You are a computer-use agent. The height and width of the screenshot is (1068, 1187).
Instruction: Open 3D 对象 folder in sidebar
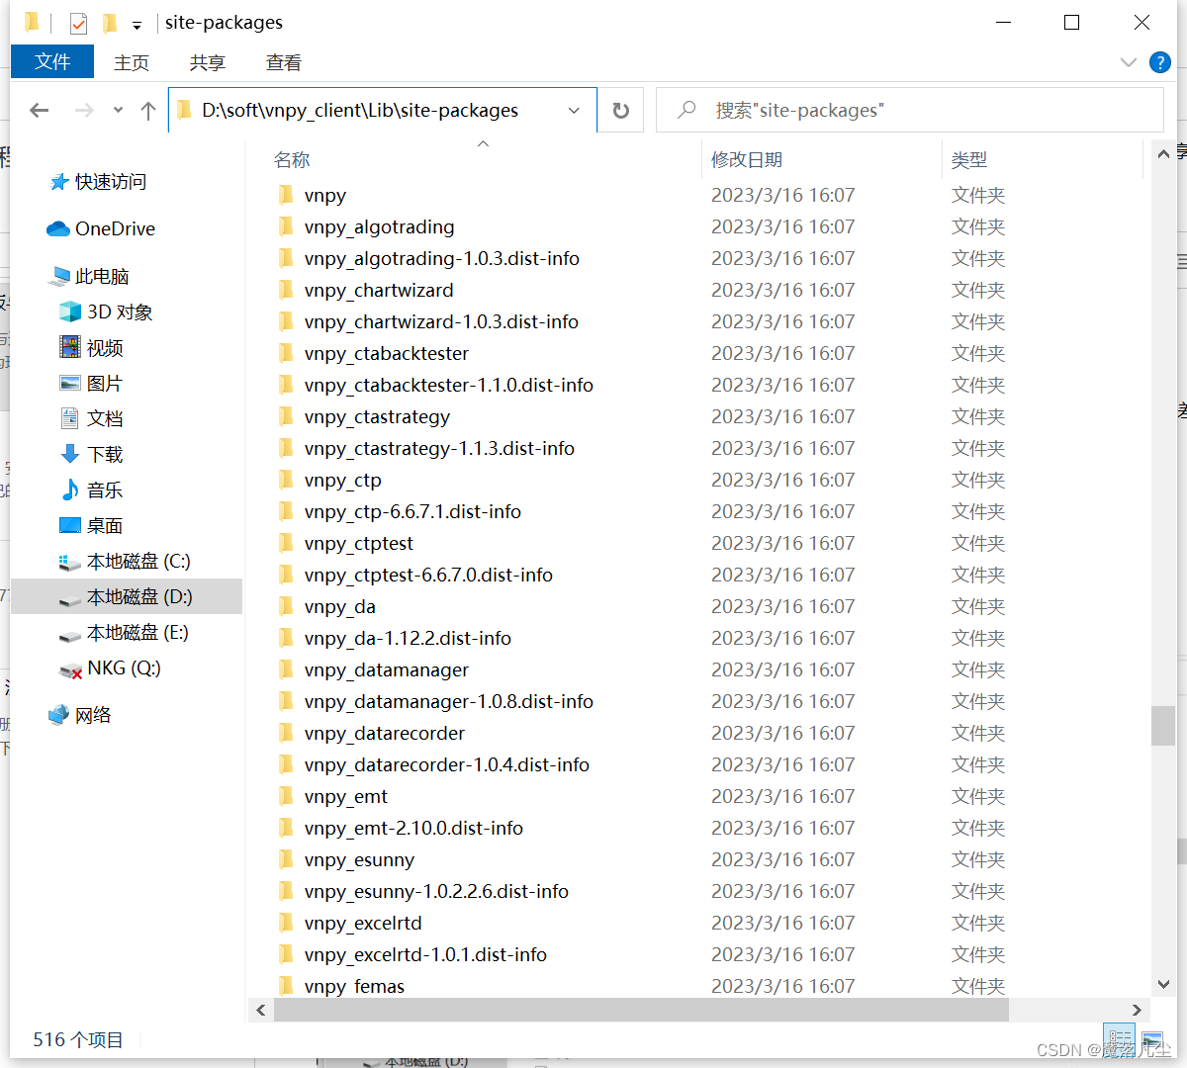click(x=120, y=312)
